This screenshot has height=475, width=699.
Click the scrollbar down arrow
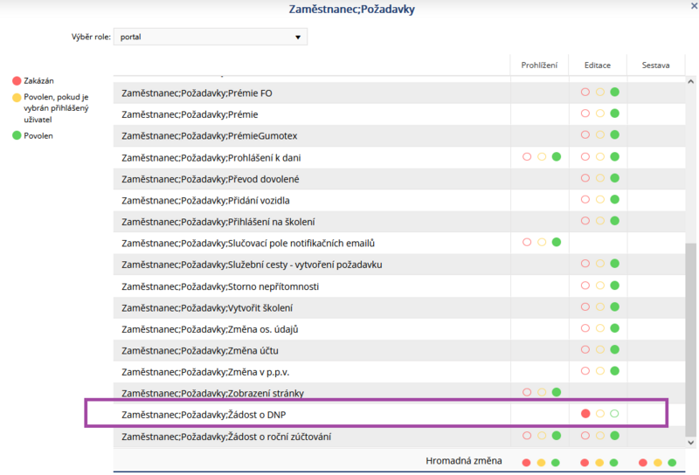click(x=691, y=443)
